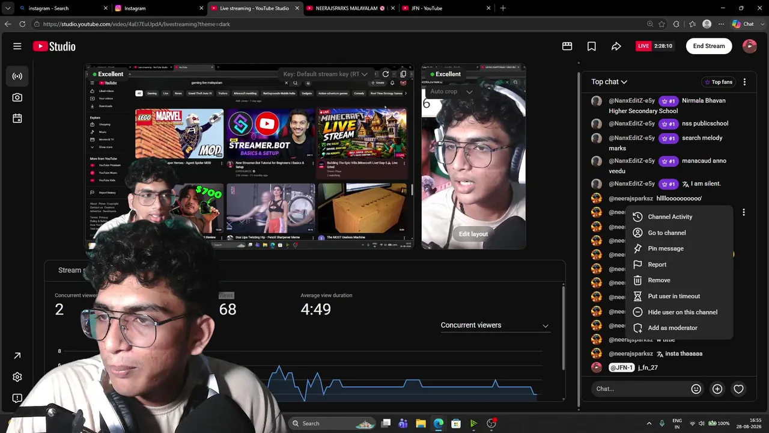Open the browser Extensions icon

pyautogui.click(x=676, y=24)
